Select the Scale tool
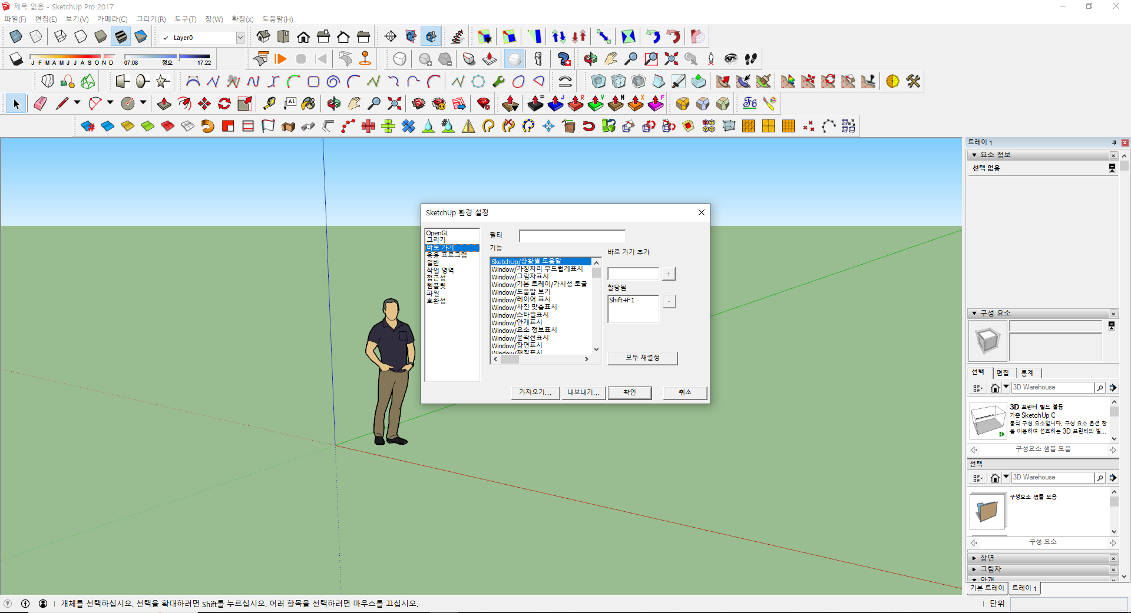The width and height of the screenshot is (1131, 613). (244, 104)
